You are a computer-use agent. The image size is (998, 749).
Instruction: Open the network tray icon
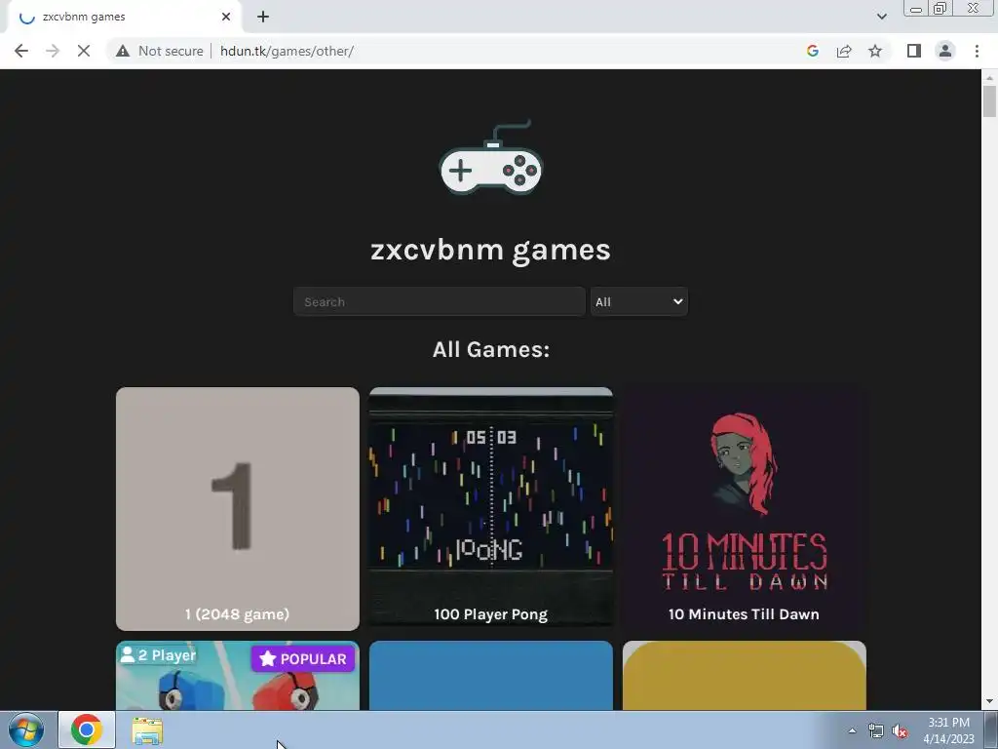(x=876, y=731)
